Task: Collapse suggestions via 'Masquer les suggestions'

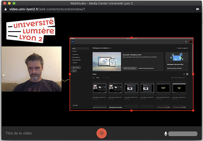Action: coord(182,48)
